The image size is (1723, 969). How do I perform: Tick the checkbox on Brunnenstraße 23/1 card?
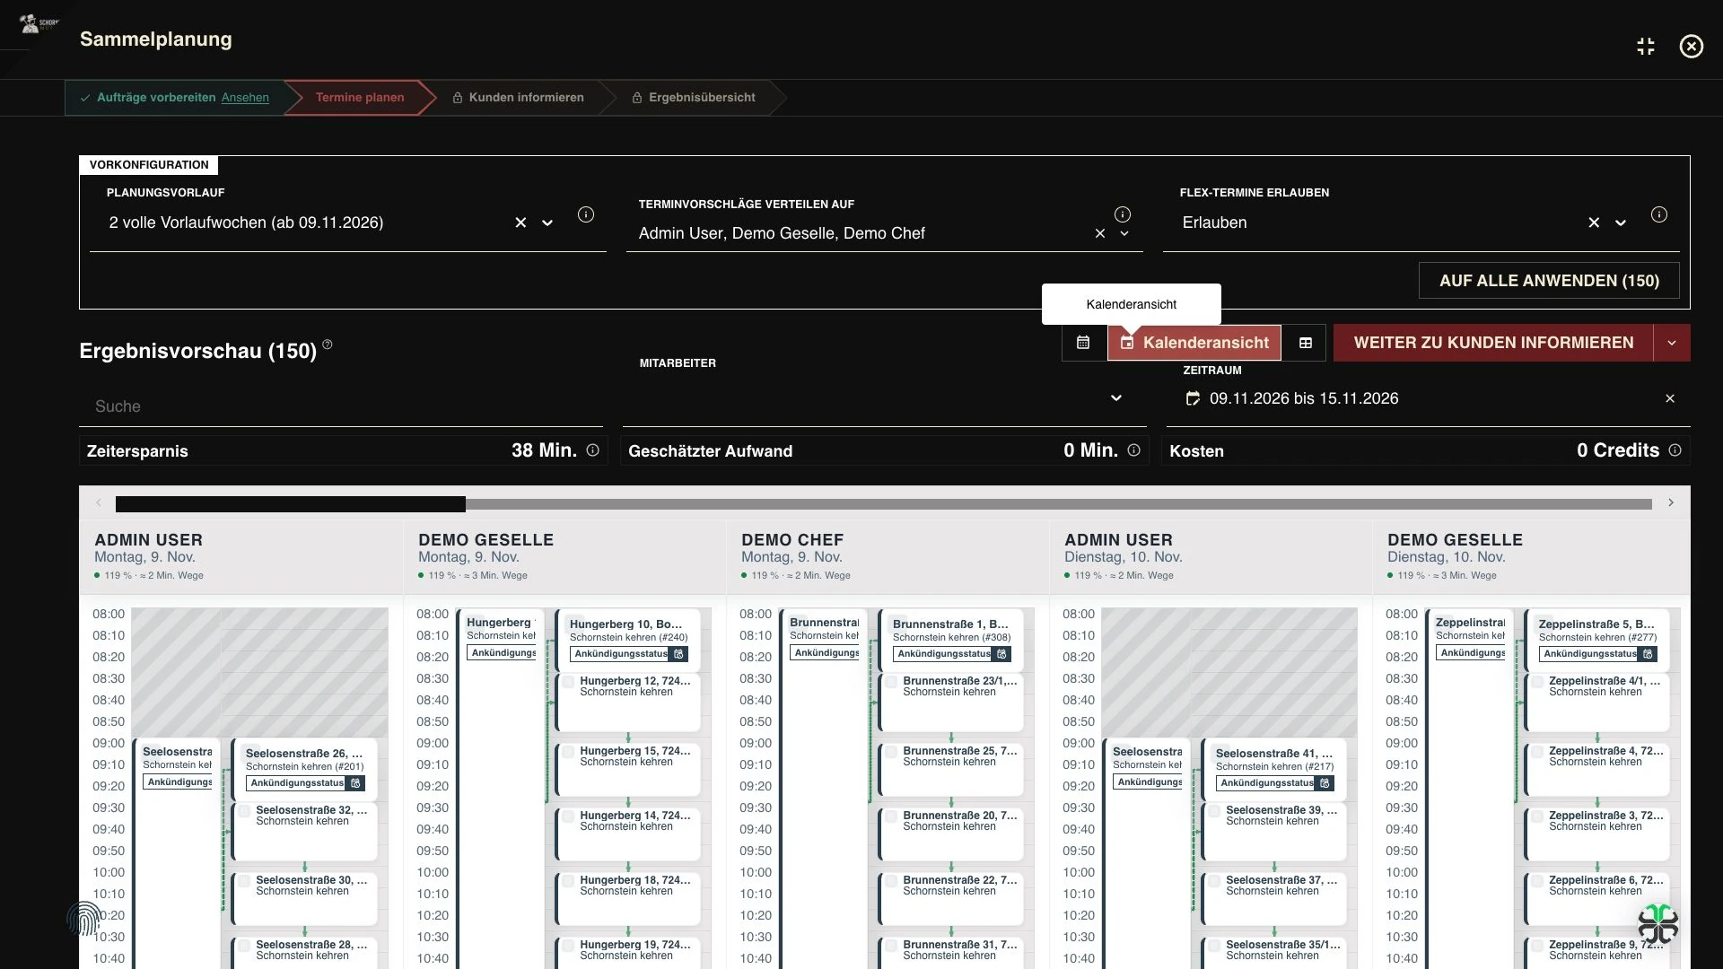click(x=891, y=682)
